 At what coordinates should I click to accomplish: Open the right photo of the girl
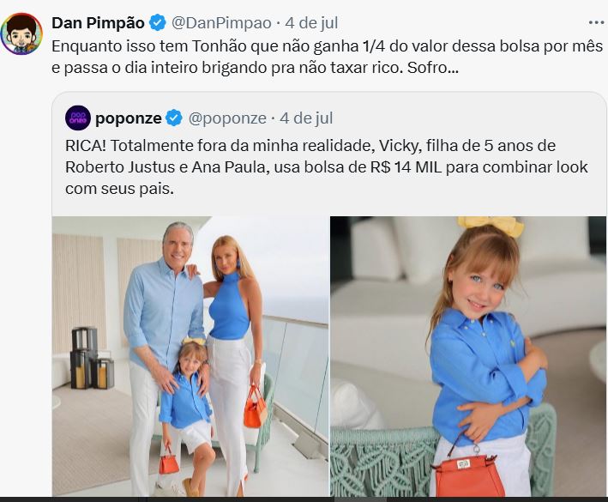coord(467,356)
